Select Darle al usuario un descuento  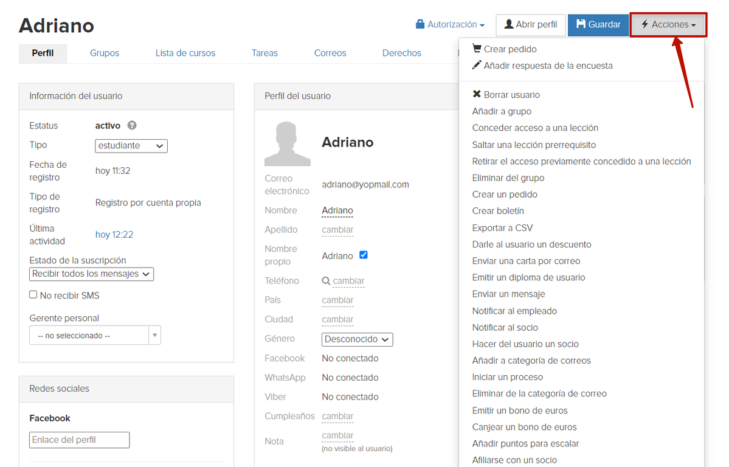531,244
